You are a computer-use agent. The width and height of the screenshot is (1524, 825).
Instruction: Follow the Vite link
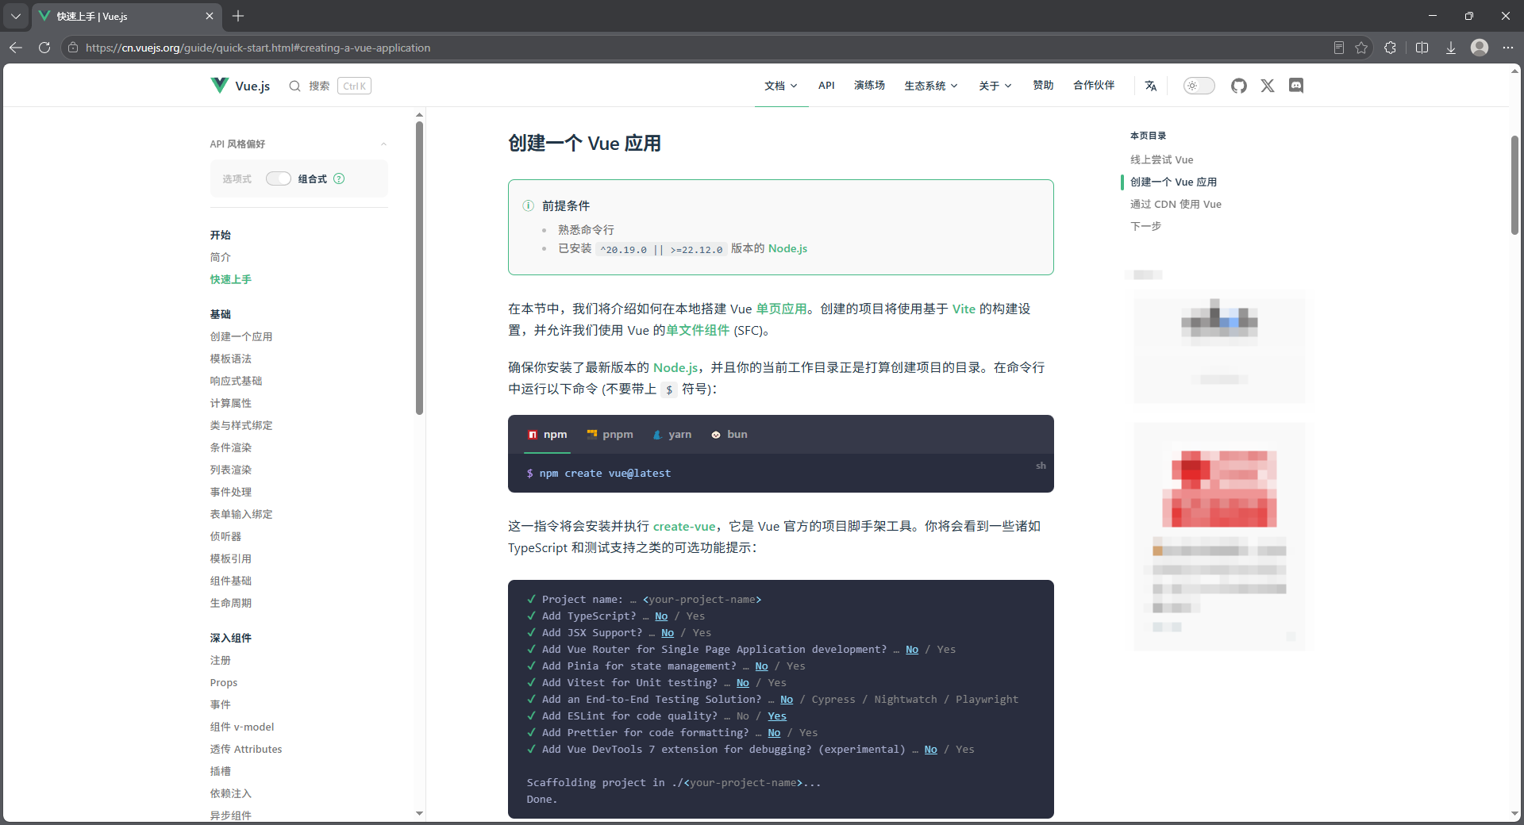(x=964, y=309)
